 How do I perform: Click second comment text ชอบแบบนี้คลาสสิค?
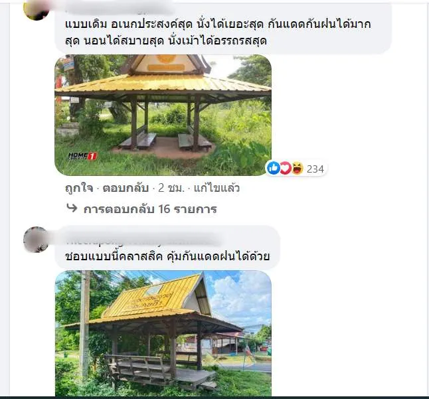click(x=167, y=256)
